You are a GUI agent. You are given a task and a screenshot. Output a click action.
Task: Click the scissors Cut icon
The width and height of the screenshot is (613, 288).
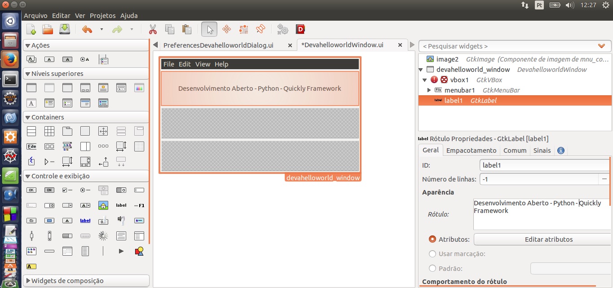153,30
